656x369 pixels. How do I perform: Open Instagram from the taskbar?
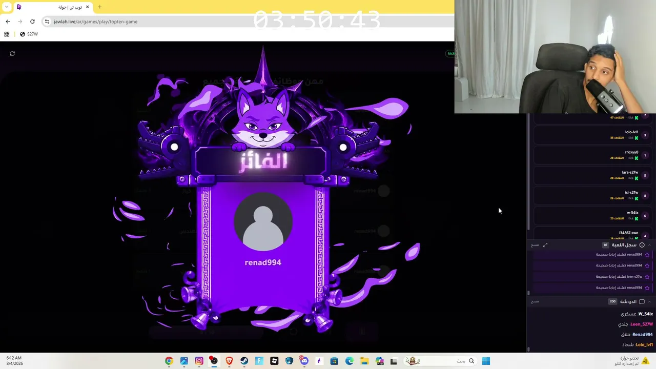199,361
